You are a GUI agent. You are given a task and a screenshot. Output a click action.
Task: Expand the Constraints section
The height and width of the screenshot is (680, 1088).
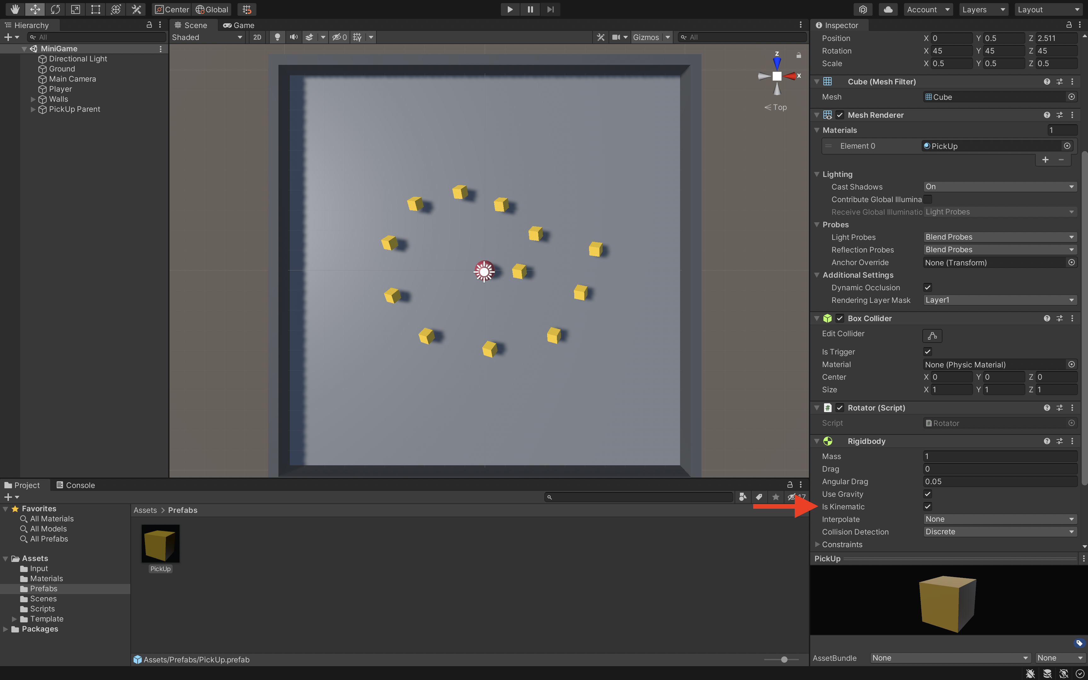click(817, 544)
